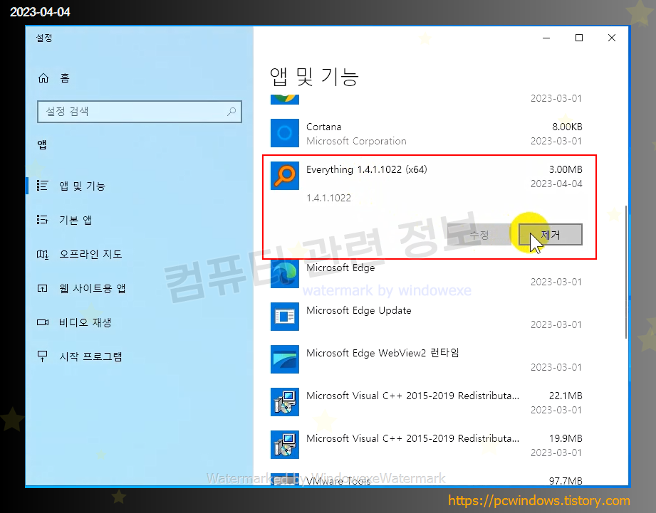Image resolution: width=656 pixels, height=513 pixels.
Task: Open the 앱 및 기능 page
Action: pos(82,186)
